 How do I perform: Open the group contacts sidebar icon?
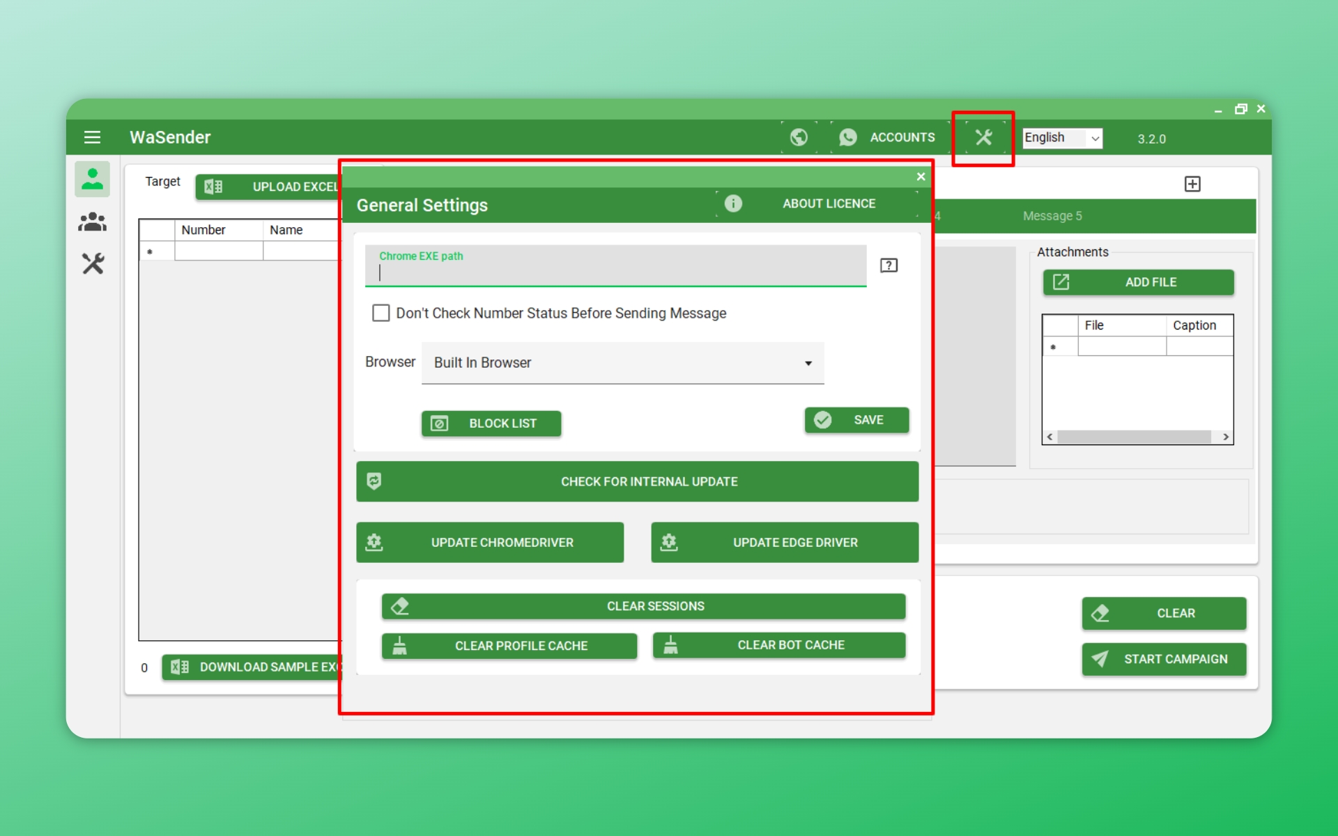coord(92,222)
